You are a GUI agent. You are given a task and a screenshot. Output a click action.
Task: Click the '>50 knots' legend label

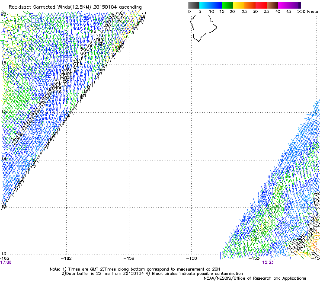click(307, 12)
